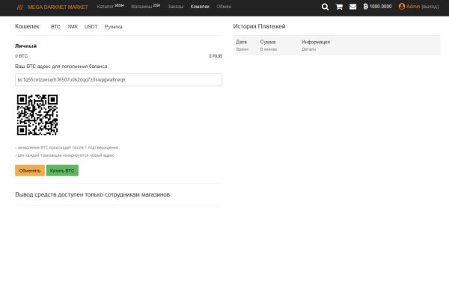Image resolution: width=449 pixels, height=299 pixels.
Task: Click the Admin user avatar icon
Action: tap(402, 6)
